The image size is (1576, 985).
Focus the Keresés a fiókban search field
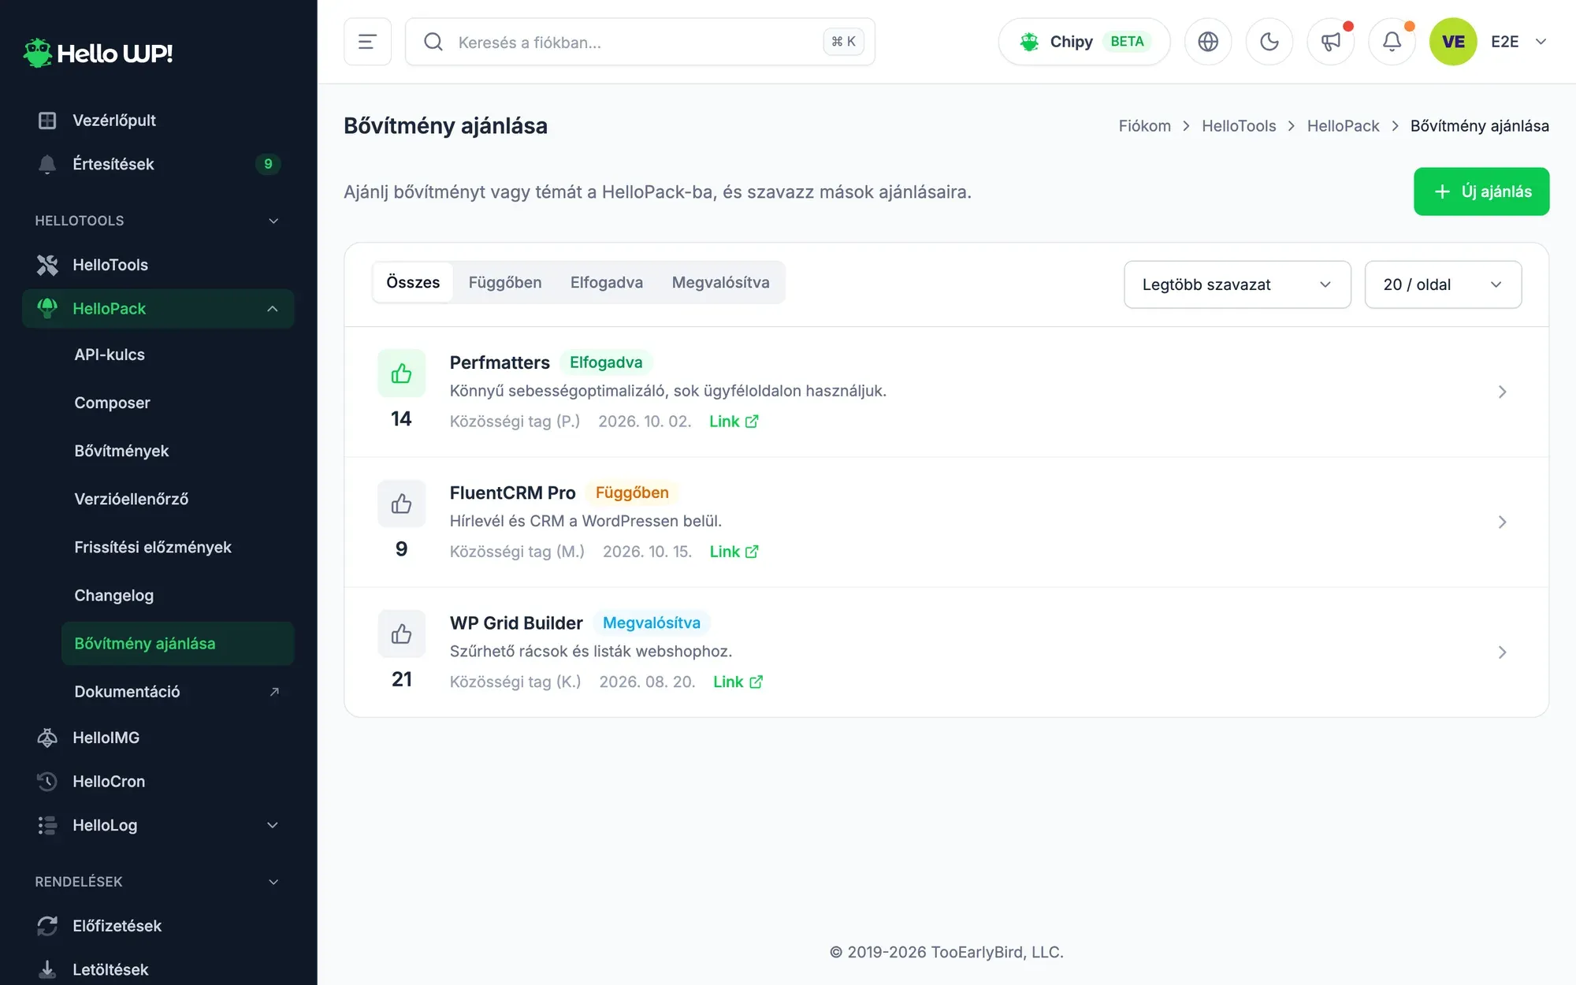coord(640,42)
